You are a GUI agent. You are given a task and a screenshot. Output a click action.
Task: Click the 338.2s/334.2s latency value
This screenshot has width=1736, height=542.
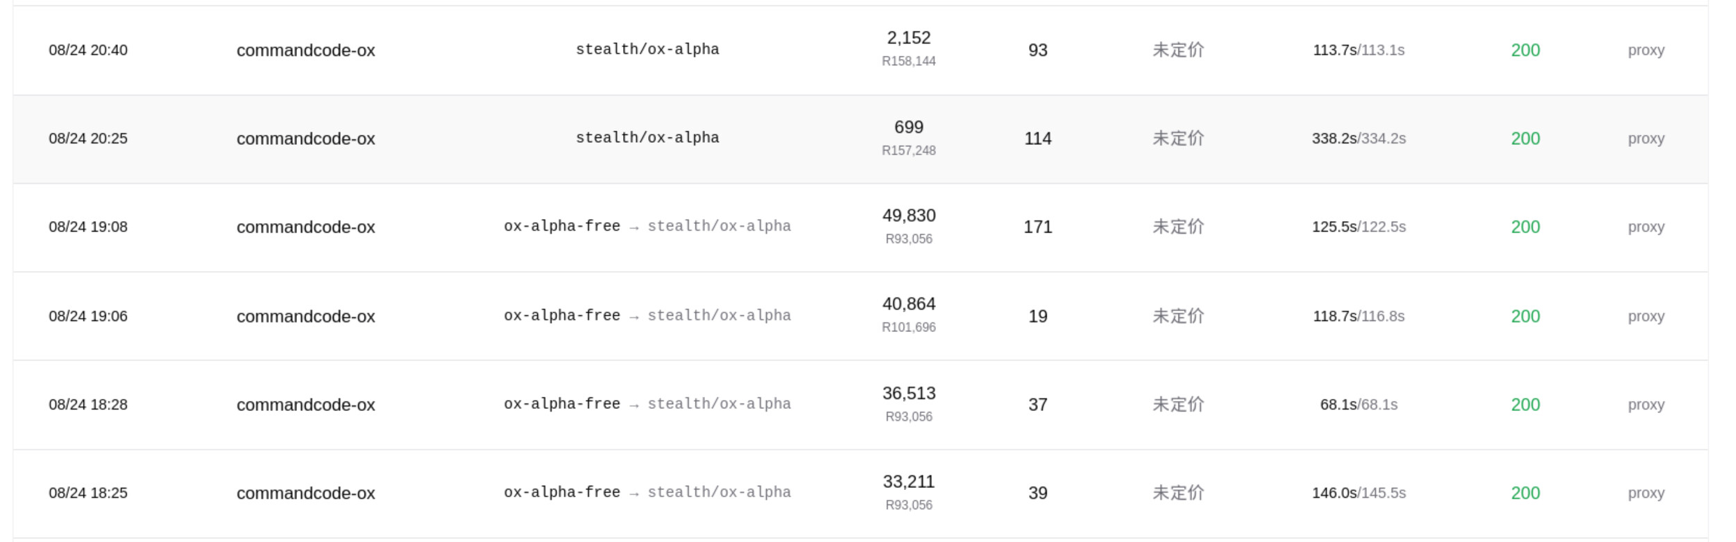1359,139
